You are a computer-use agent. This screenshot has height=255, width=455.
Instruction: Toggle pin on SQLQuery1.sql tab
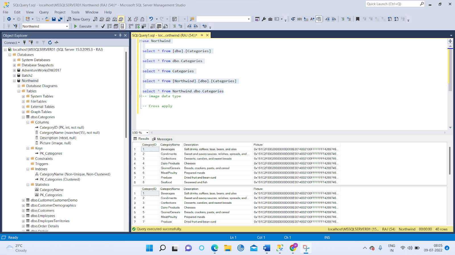[x=202, y=35]
